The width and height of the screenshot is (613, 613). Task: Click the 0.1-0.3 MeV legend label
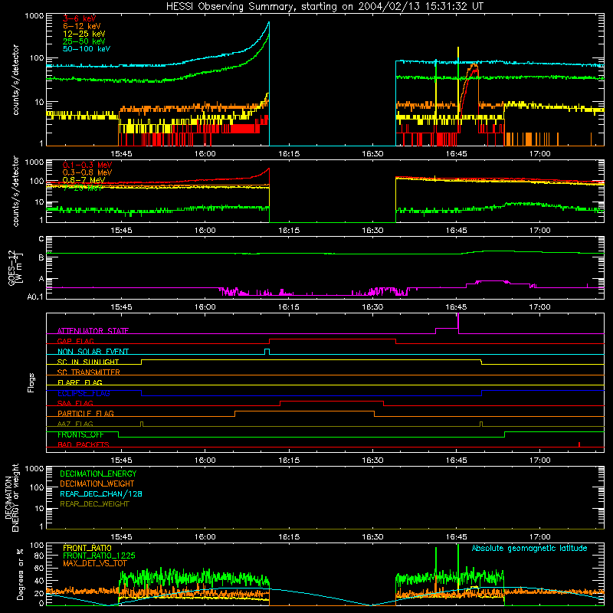click(87, 165)
